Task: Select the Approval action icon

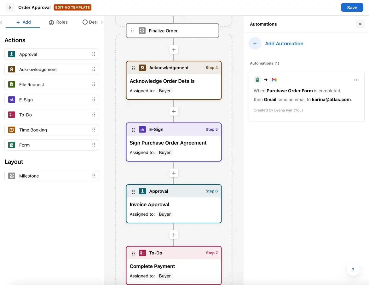Action: tap(12, 54)
